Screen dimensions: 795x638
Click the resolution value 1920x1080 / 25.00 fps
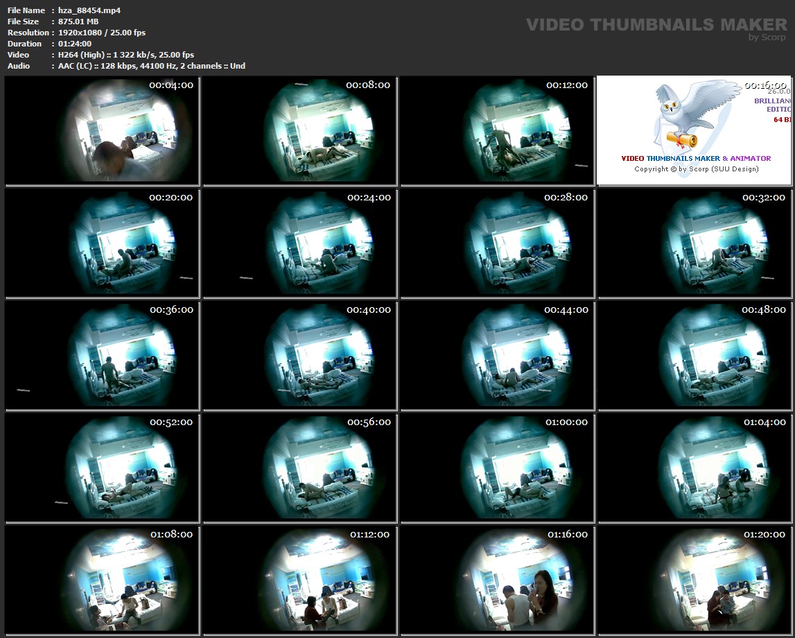tap(101, 33)
